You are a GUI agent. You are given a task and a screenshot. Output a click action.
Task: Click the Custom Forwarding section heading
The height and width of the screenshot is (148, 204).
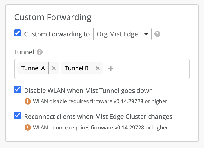click(x=53, y=18)
